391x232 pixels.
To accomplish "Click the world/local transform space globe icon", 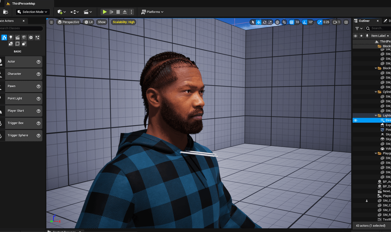I will [278, 22].
